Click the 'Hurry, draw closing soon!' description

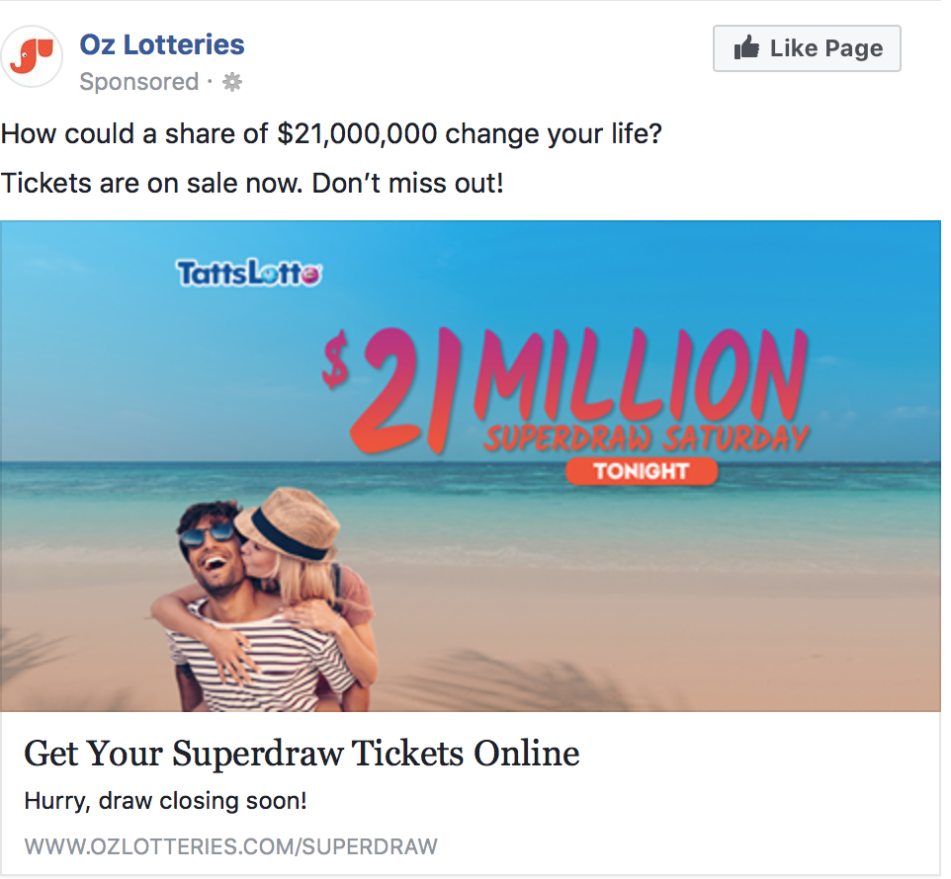(165, 801)
